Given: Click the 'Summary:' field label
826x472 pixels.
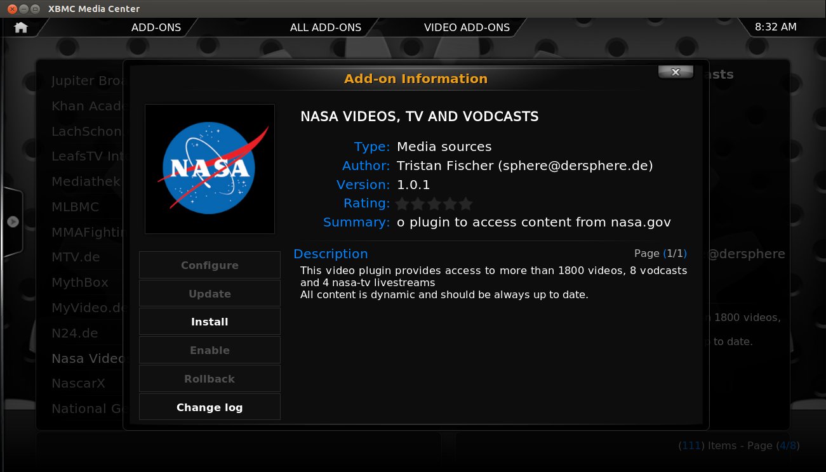Looking at the screenshot, I should [357, 223].
